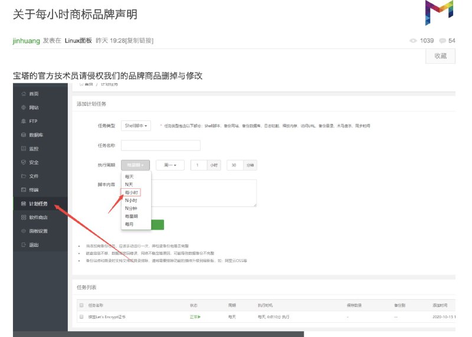The width and height of the screenshot is (472, 337).
Task: Collapse the 每星期 execution cycle dropdown
Action: 136,165
